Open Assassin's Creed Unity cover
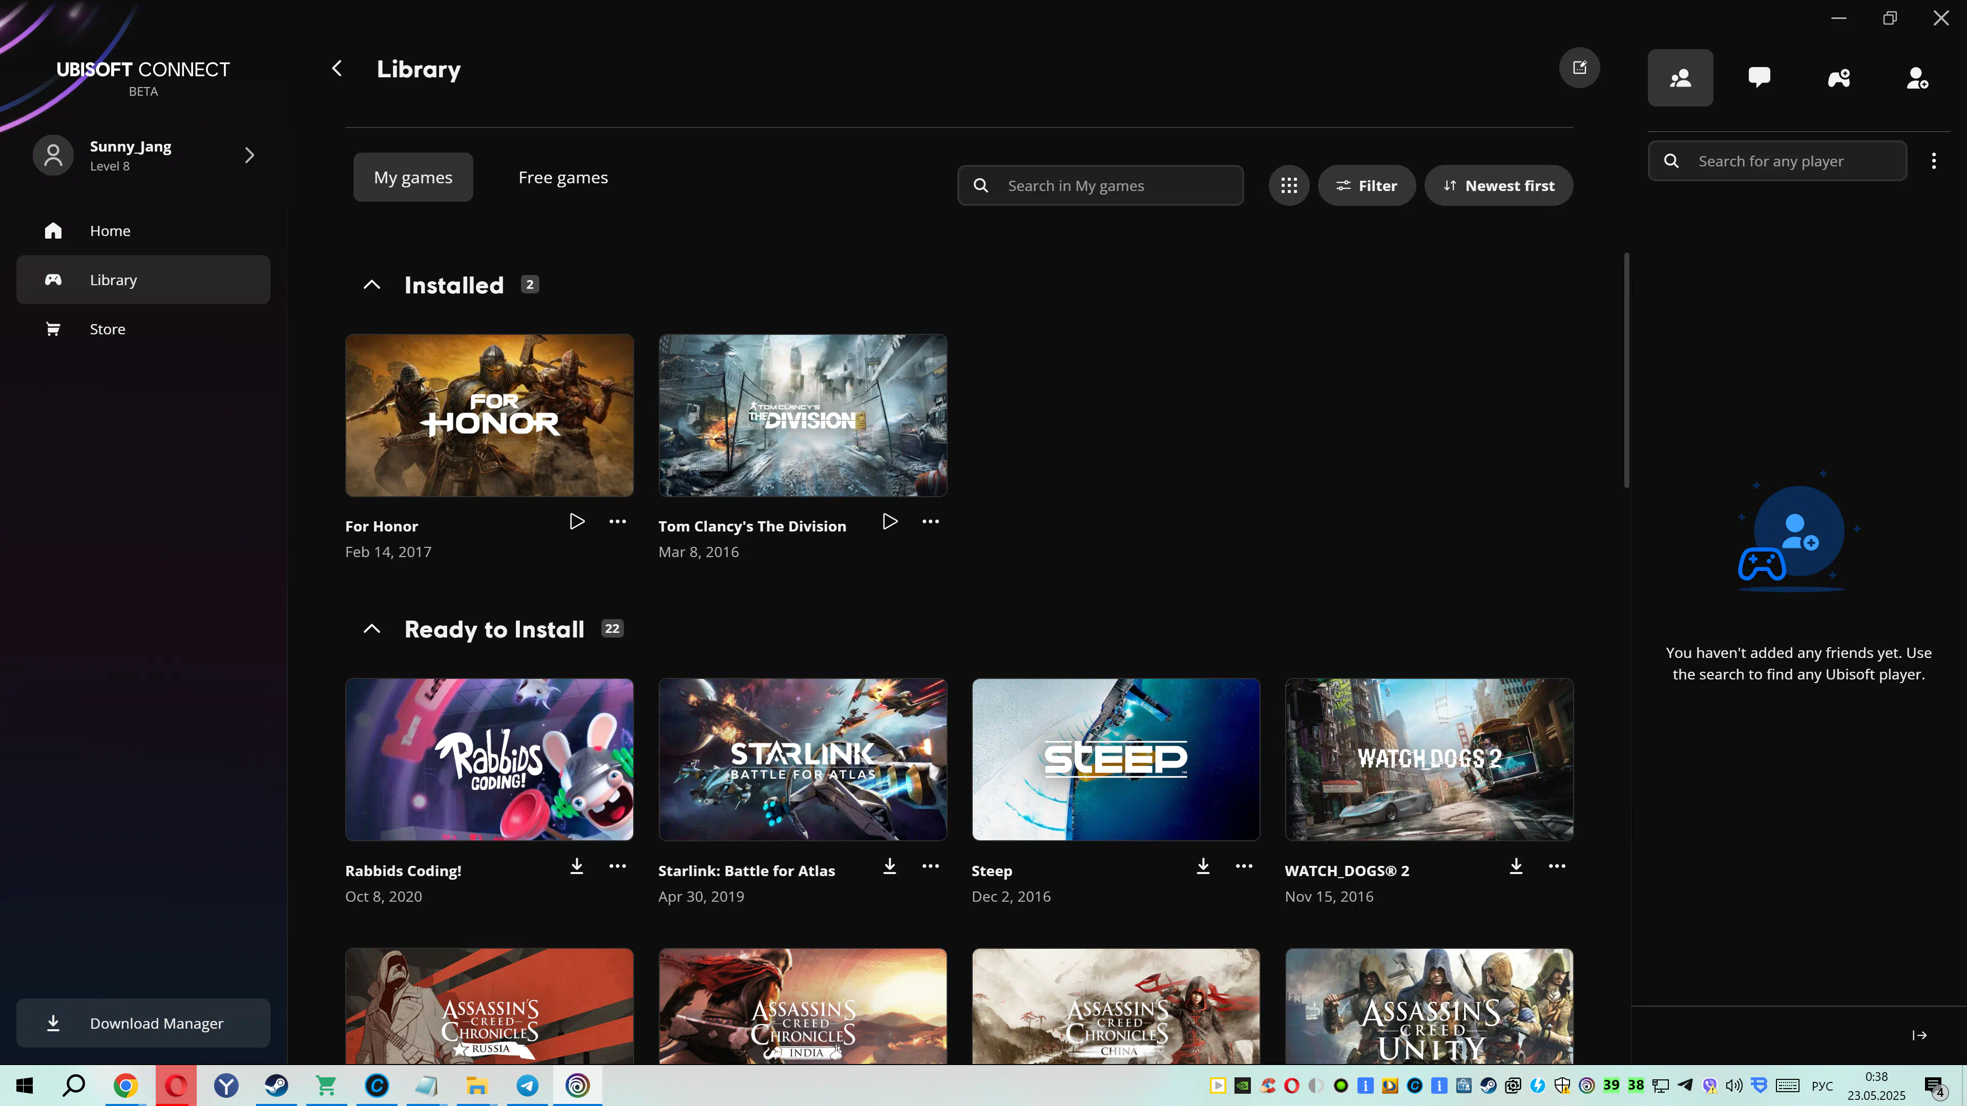The image size is (1967, 1106). pyautogui.click(x=1429, y=1006)
